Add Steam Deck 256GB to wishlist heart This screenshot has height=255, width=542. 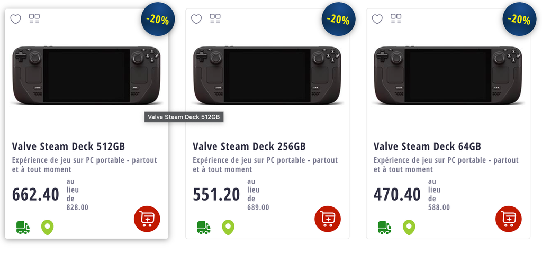[196, 19]
